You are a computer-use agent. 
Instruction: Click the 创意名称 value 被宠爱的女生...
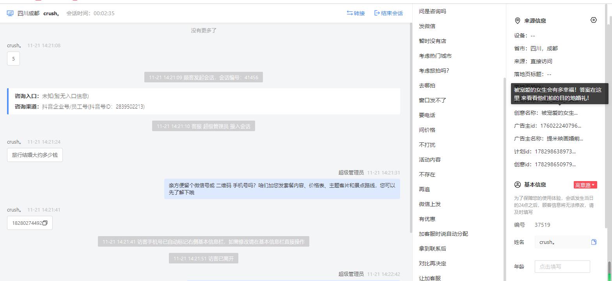[x=559, y=113]
